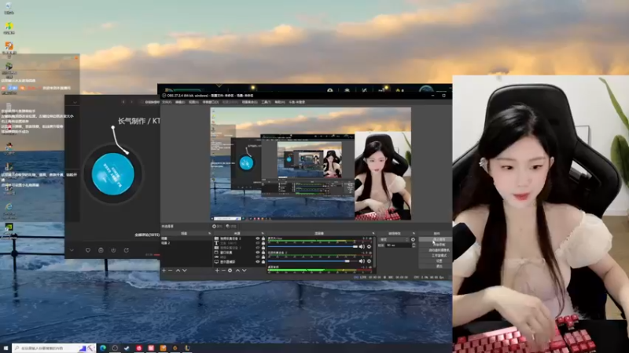Go back in the music player
629x353 pixels.
click(x=123, y=102)
